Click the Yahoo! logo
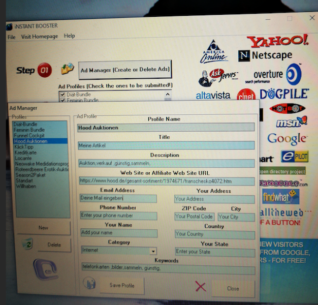 click(x=277, y=40)
